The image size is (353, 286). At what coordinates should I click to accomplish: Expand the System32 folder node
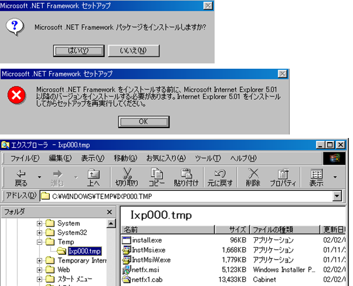tap(39, 233)
